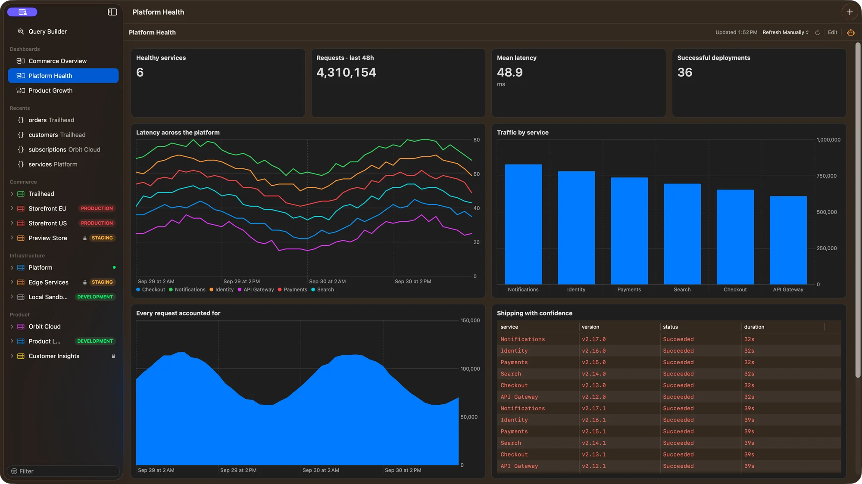The height and width of the screenshot is (484, 862).
Task: Toggle Checkout series in latency legend
Action: (150, 289)
